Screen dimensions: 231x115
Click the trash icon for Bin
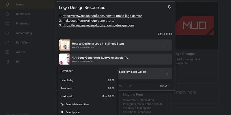tap(8, 62)
